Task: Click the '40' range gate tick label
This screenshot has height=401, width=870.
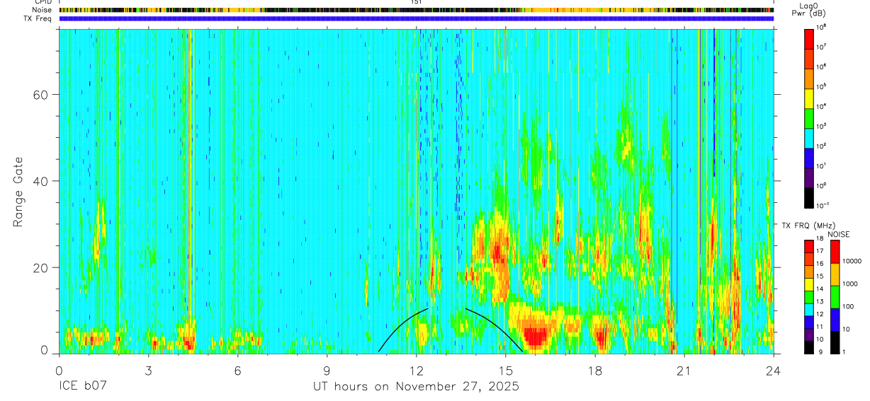Action: 41,181
